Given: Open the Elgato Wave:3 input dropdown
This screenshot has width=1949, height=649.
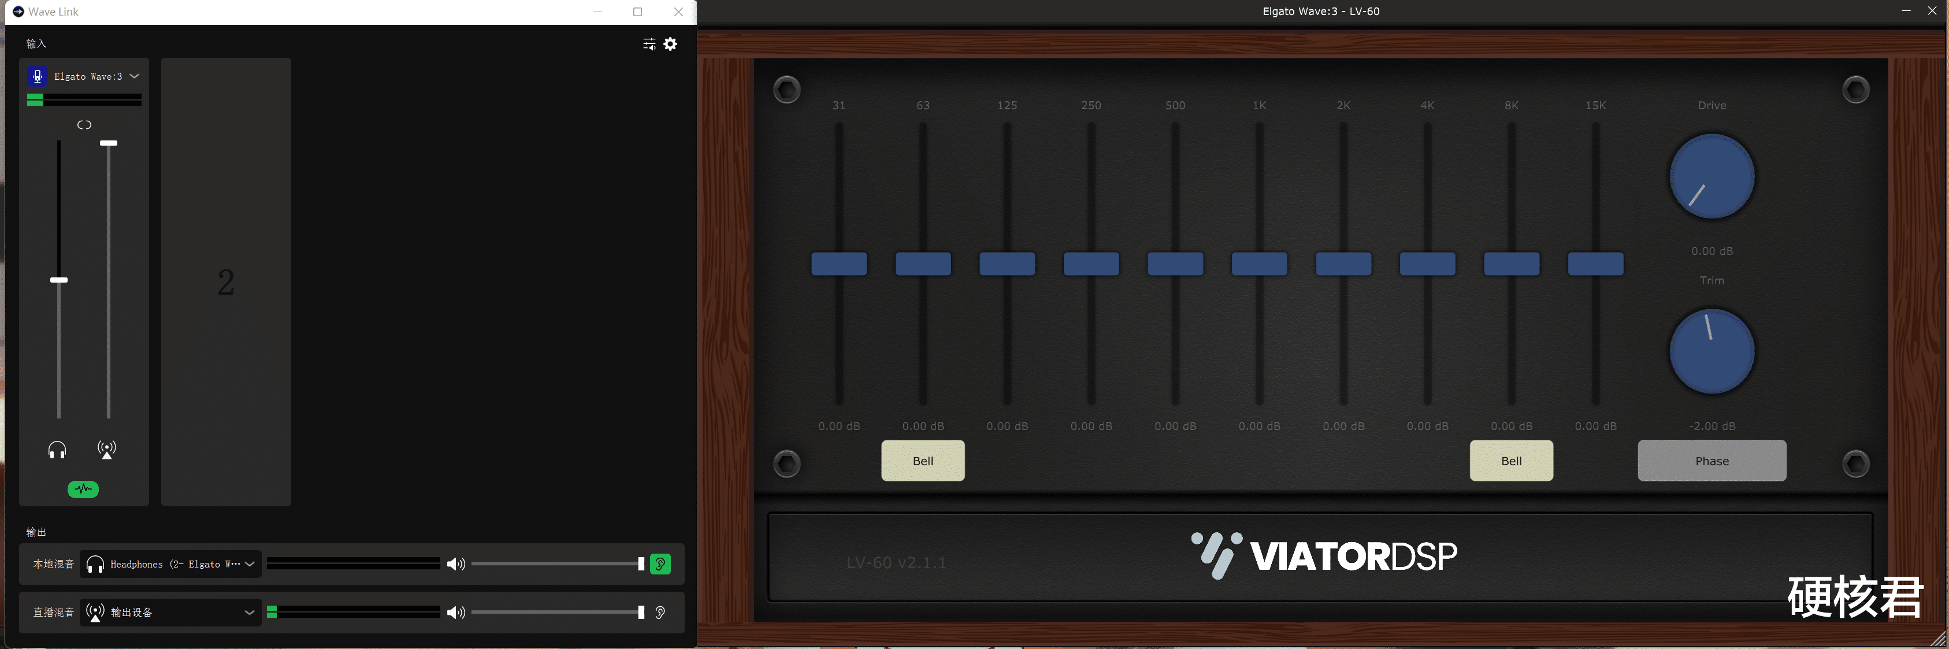Looking at the screenshot, I should (134, 76).
